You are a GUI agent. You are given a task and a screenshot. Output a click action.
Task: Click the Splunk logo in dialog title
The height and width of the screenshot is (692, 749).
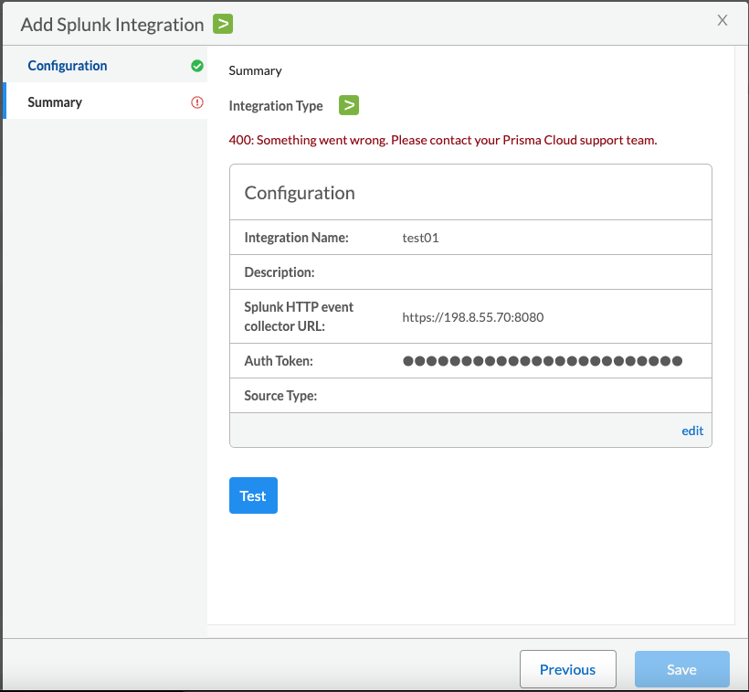point(223,23)
